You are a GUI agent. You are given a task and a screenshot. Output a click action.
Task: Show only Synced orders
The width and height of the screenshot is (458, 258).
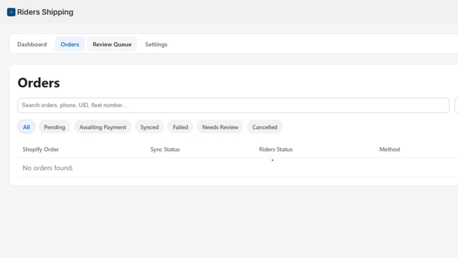[x=149, y=127]
